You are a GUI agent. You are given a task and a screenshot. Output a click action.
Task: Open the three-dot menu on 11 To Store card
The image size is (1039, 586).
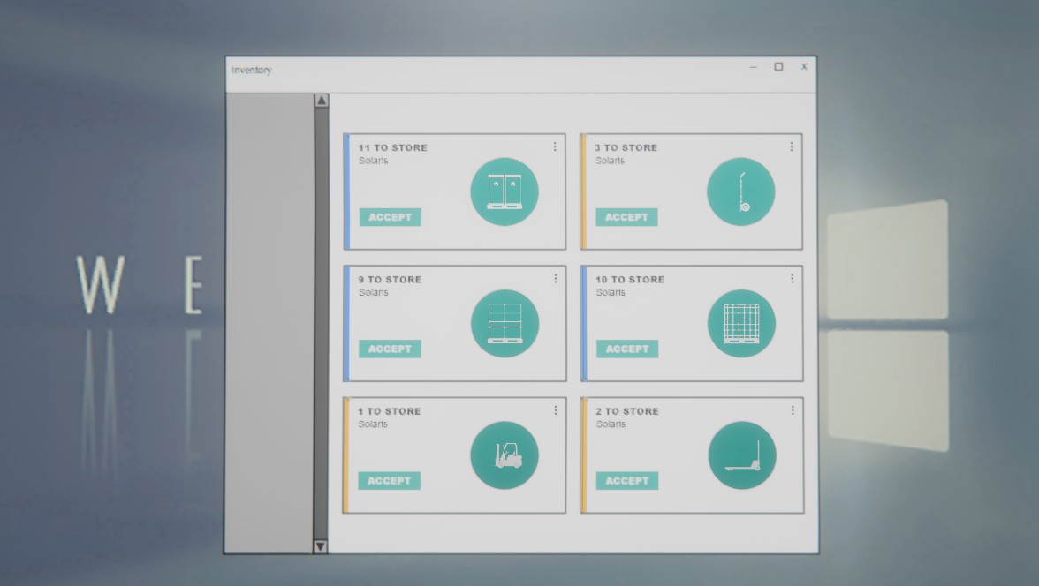click(x=555, y=146)
